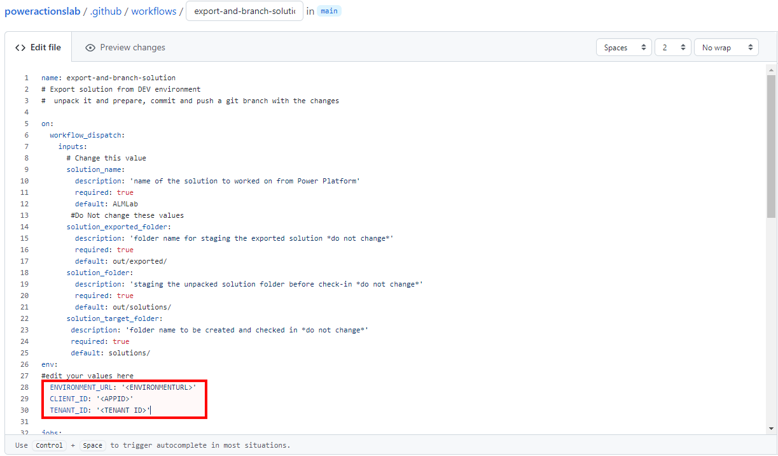Open the No wrap line-wrap dropdown
Screen dimensions: 778x456
click(726, 46)
